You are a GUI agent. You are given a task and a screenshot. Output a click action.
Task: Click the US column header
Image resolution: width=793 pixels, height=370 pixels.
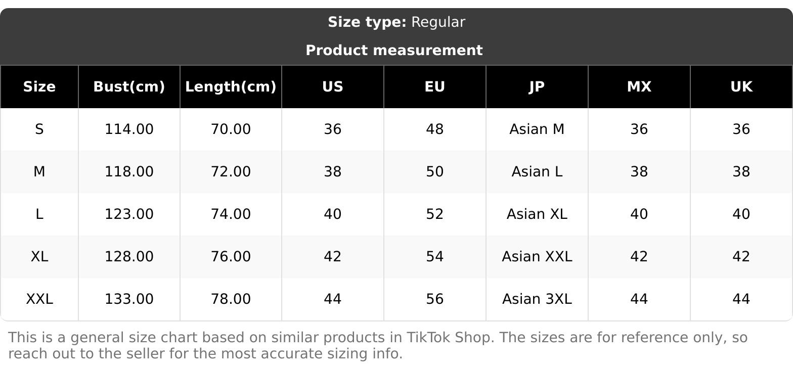tap(332, 87)
